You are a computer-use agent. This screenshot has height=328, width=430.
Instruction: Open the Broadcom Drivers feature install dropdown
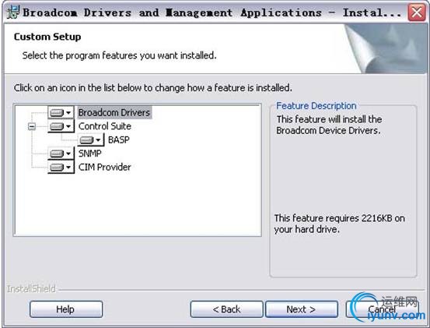(61, 112)
